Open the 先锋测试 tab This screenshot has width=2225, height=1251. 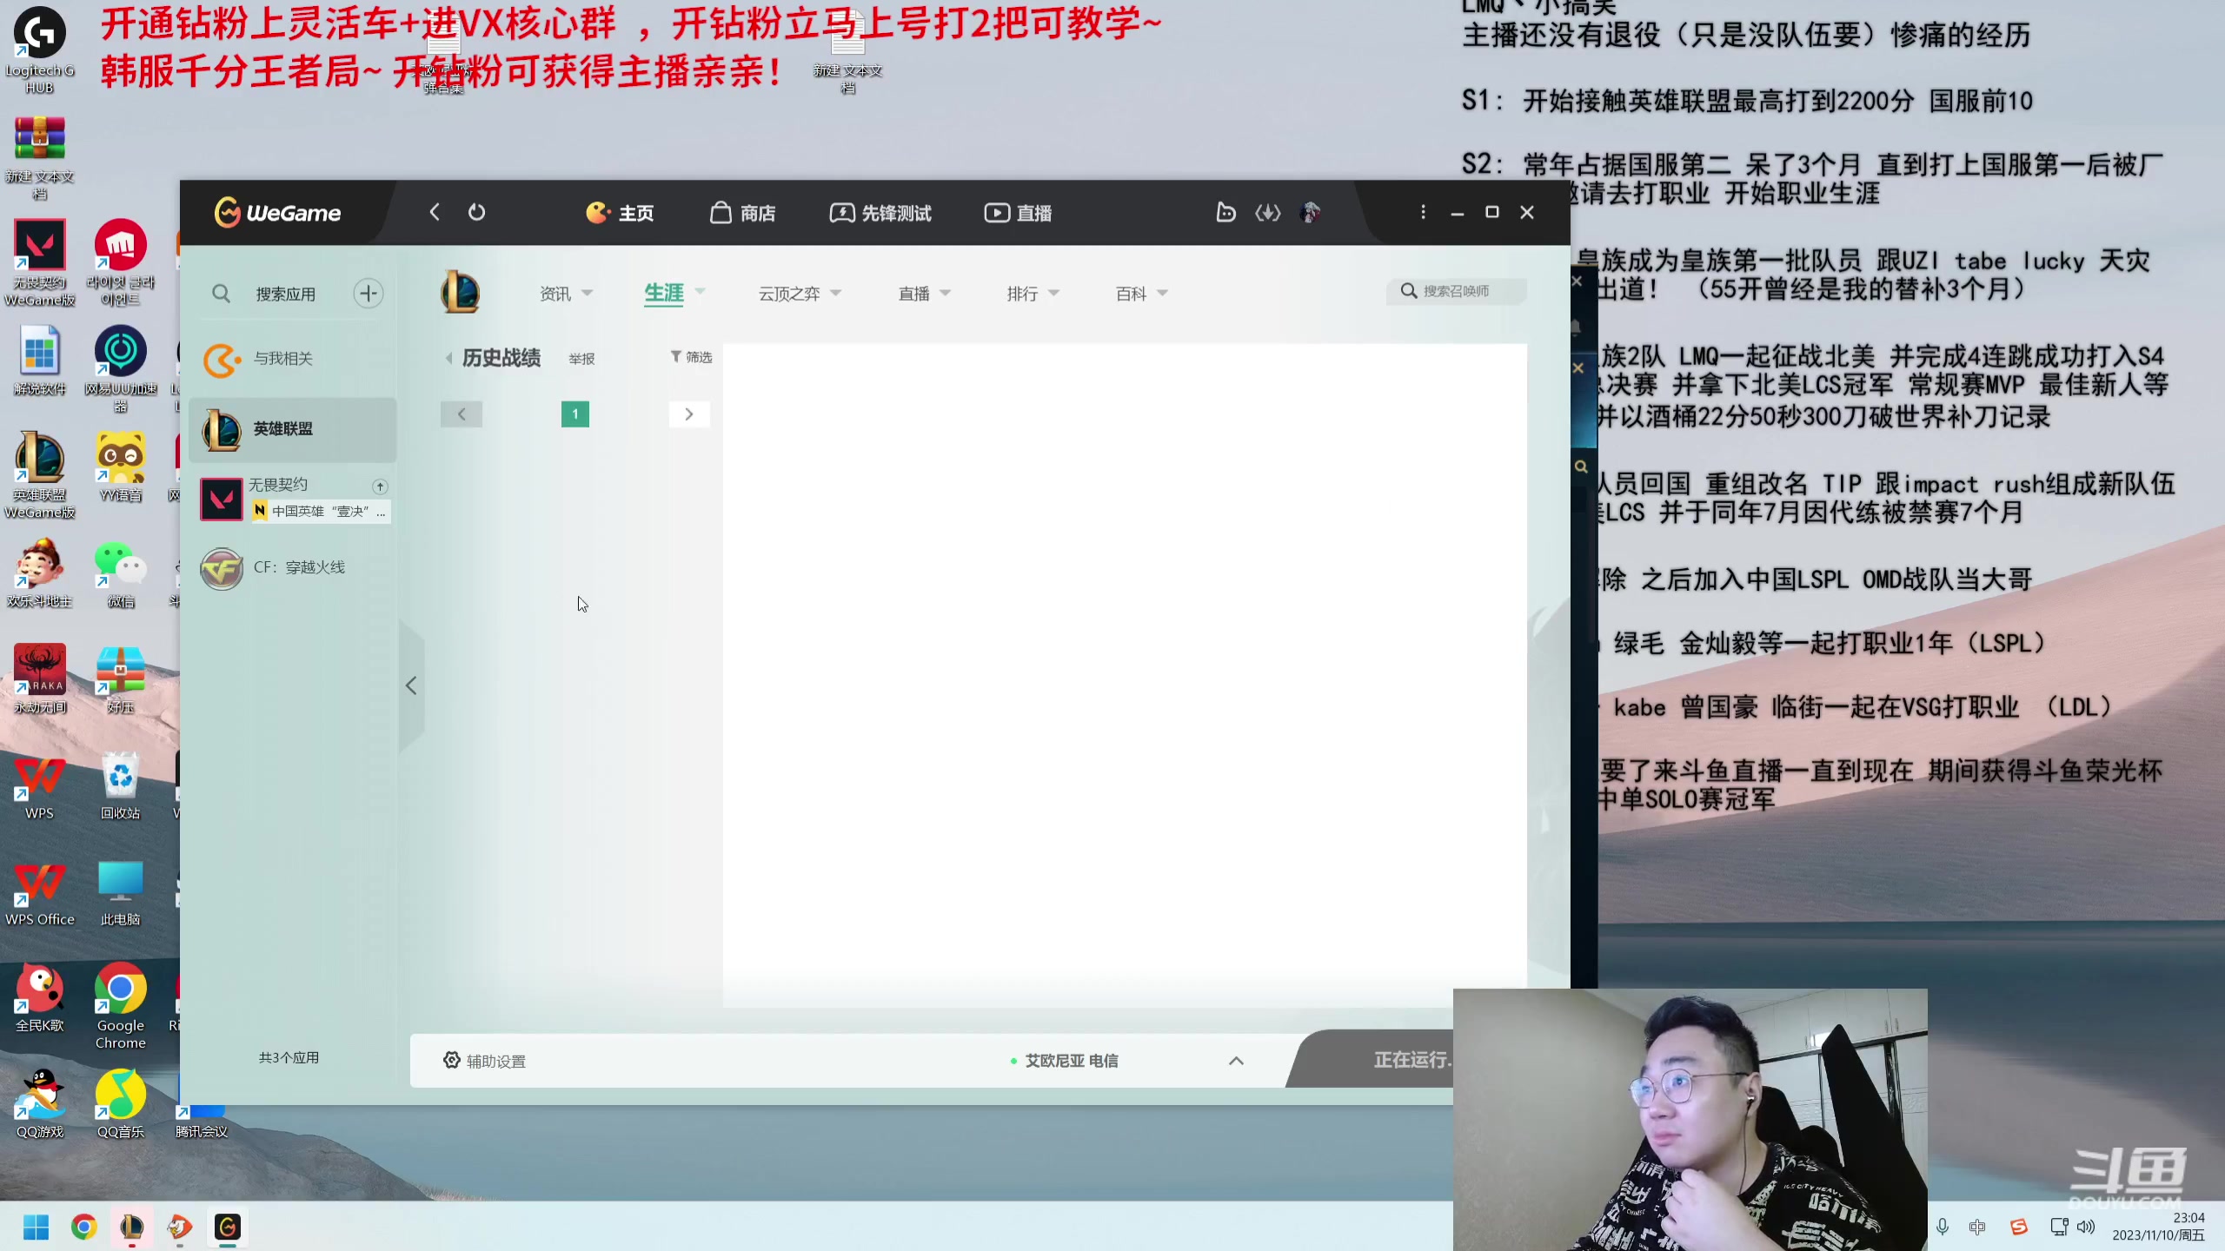click(x=880, y=213)
